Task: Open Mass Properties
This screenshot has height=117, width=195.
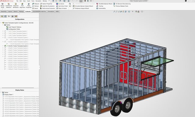Action: (x=29, y=5)
